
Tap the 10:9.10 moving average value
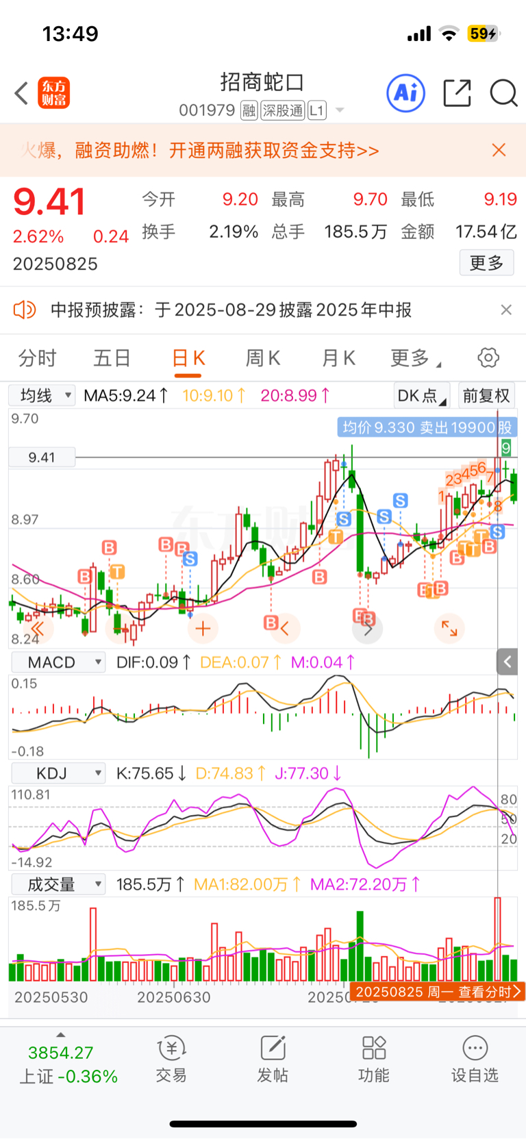point(214,395)
